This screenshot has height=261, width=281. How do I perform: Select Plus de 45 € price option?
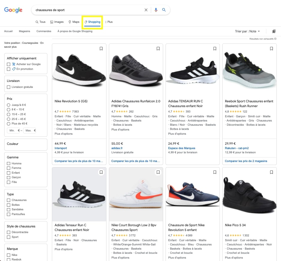pos(8,124)
